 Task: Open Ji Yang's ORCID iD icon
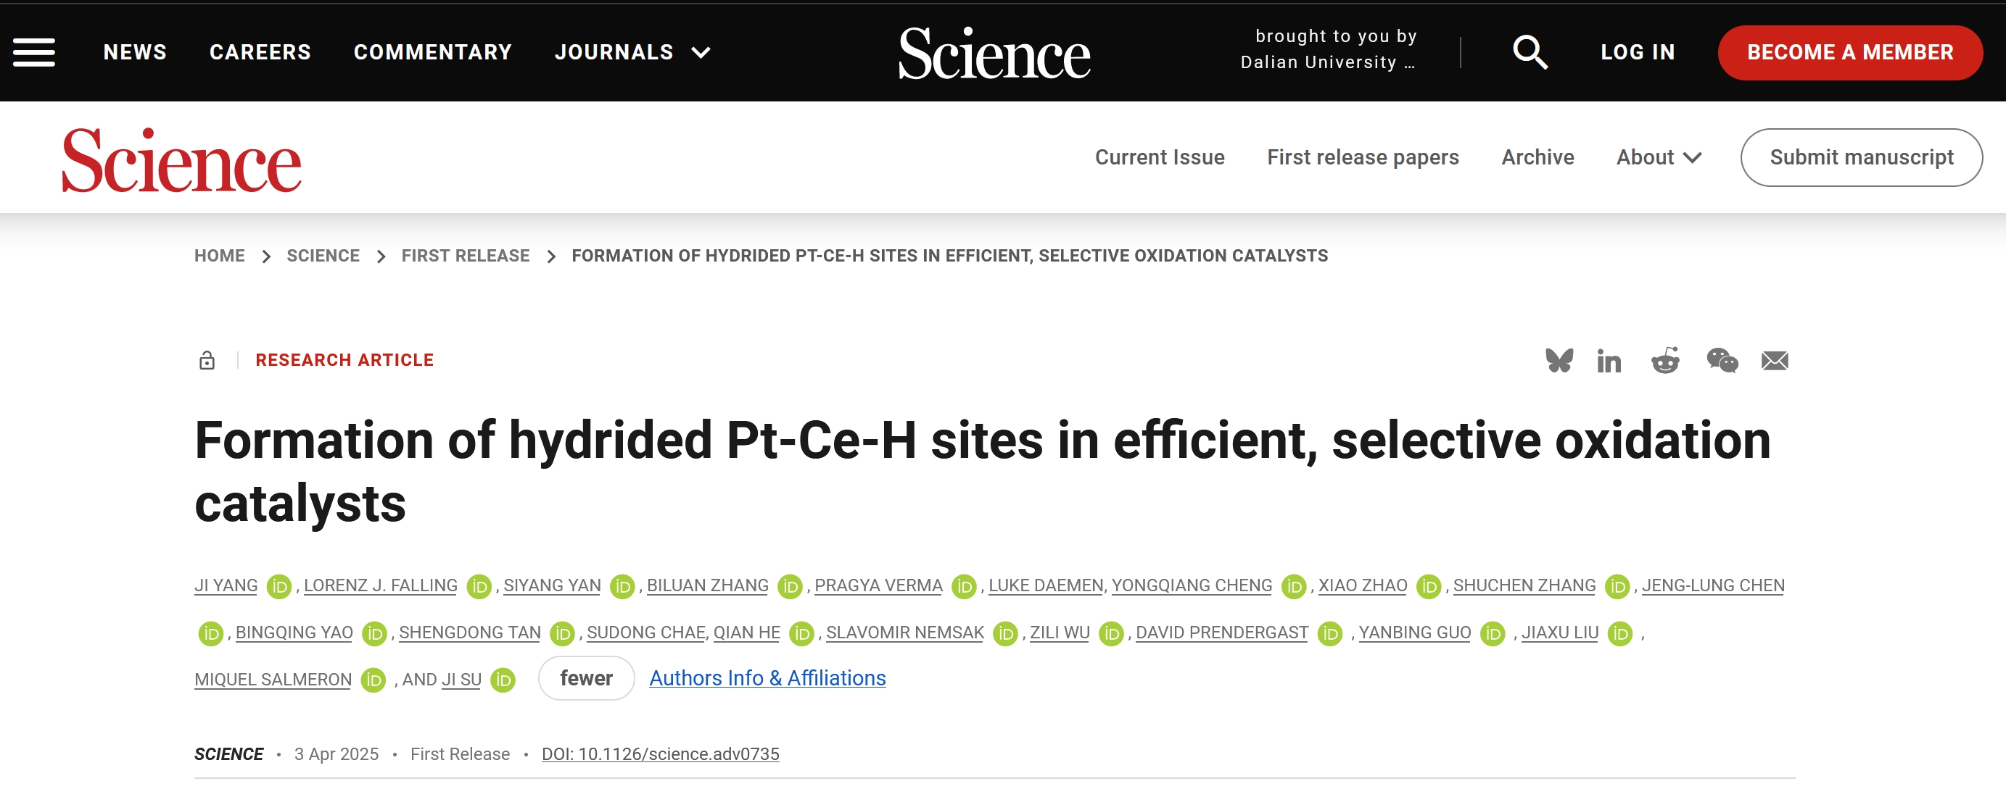278,586
